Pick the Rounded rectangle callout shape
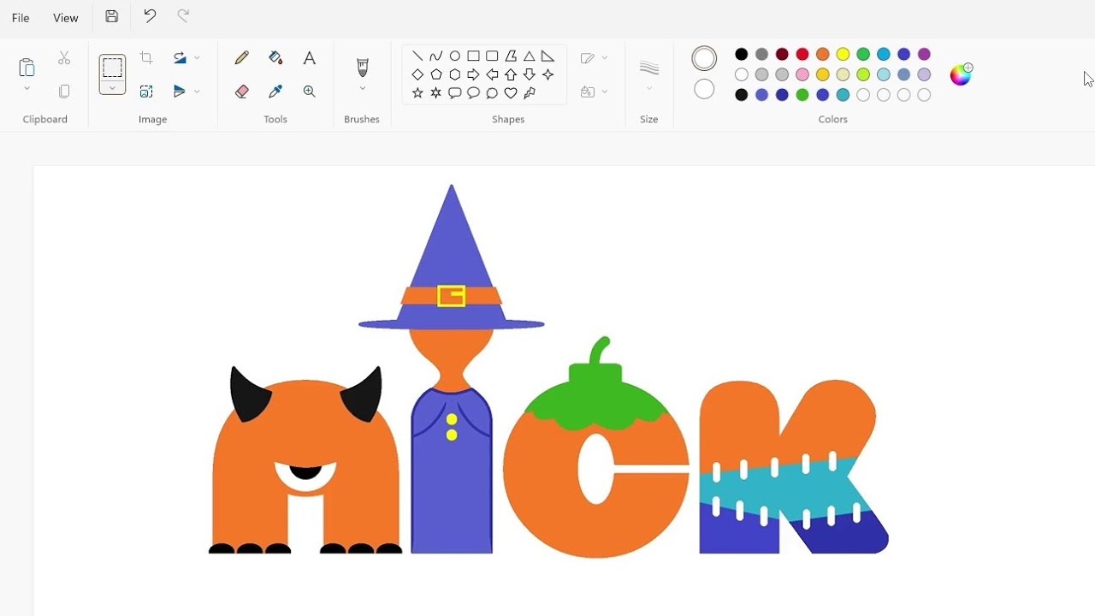 [455, 93]
